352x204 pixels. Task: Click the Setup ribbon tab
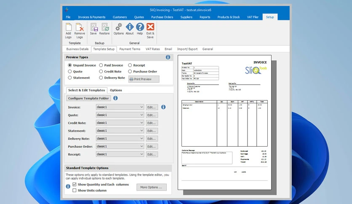tap(270, 17)
